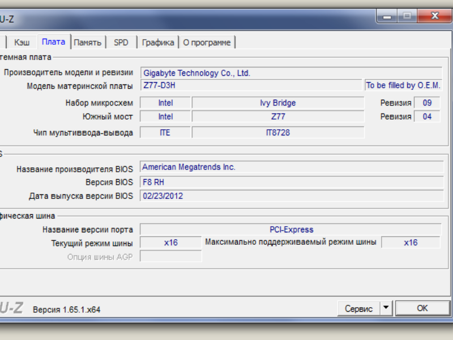This screenshot has width=453, height=340.
Task: Click the Intel value beside Набор микросхем
Action: [x=165, y=103]
